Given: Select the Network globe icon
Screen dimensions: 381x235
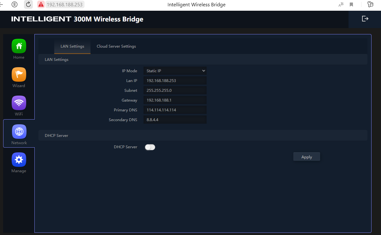Looking at the screenshot, I should click(x=19, y=132).
